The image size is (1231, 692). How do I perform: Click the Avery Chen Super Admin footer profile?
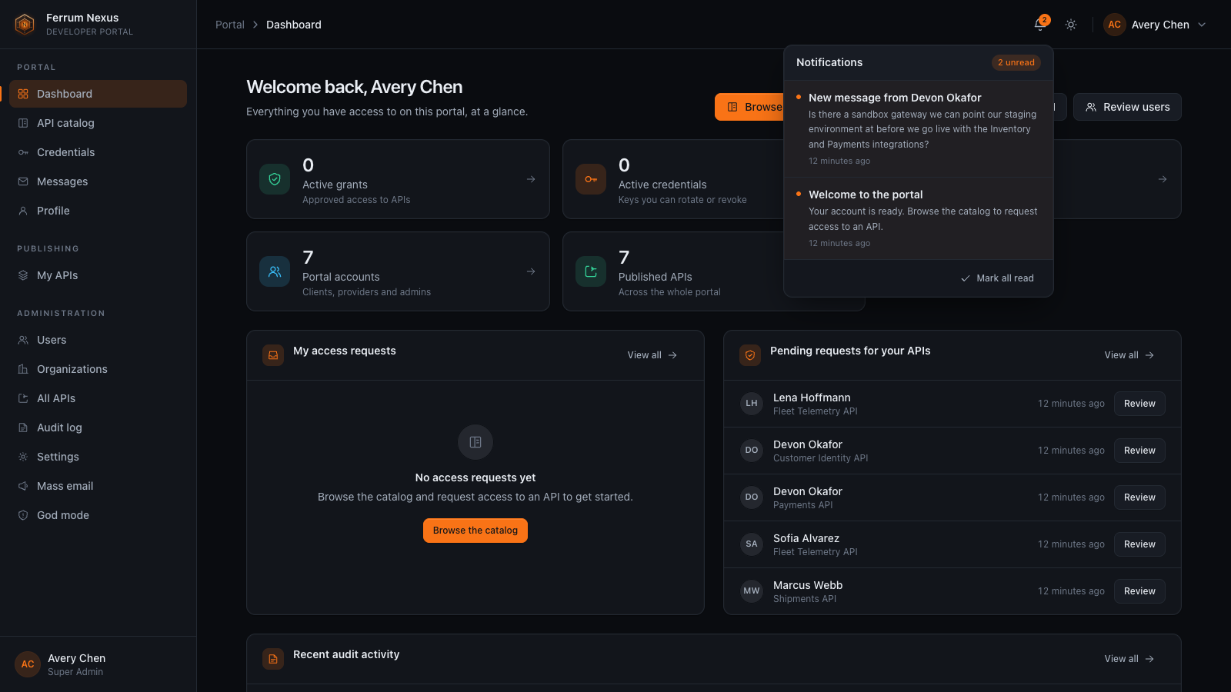98,664
